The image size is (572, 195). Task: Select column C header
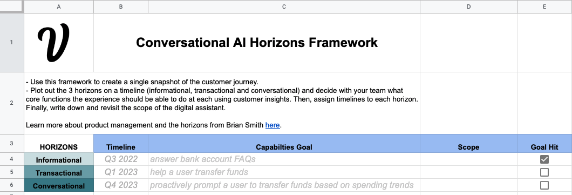click(284, 6)
